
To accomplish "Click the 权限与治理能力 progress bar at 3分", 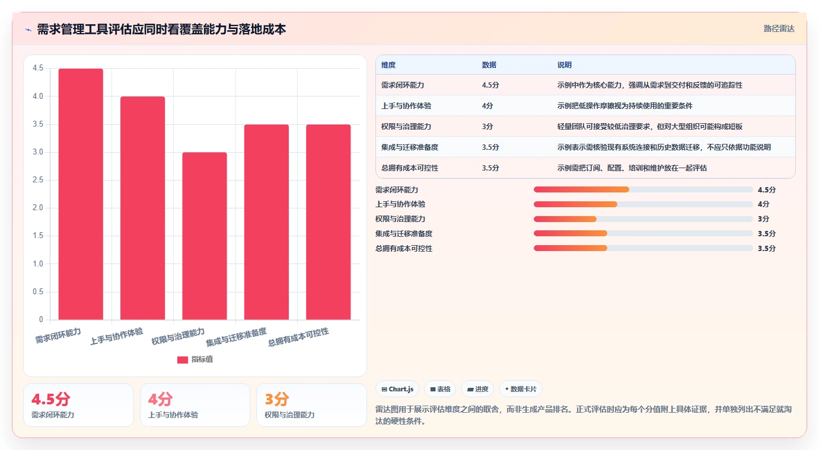I will 643,219.
